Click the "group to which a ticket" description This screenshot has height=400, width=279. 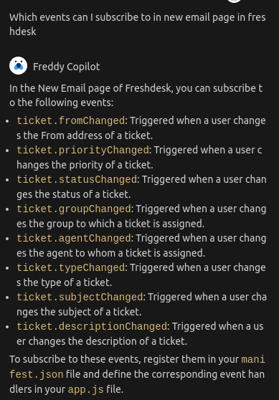[x=142, y=216]
